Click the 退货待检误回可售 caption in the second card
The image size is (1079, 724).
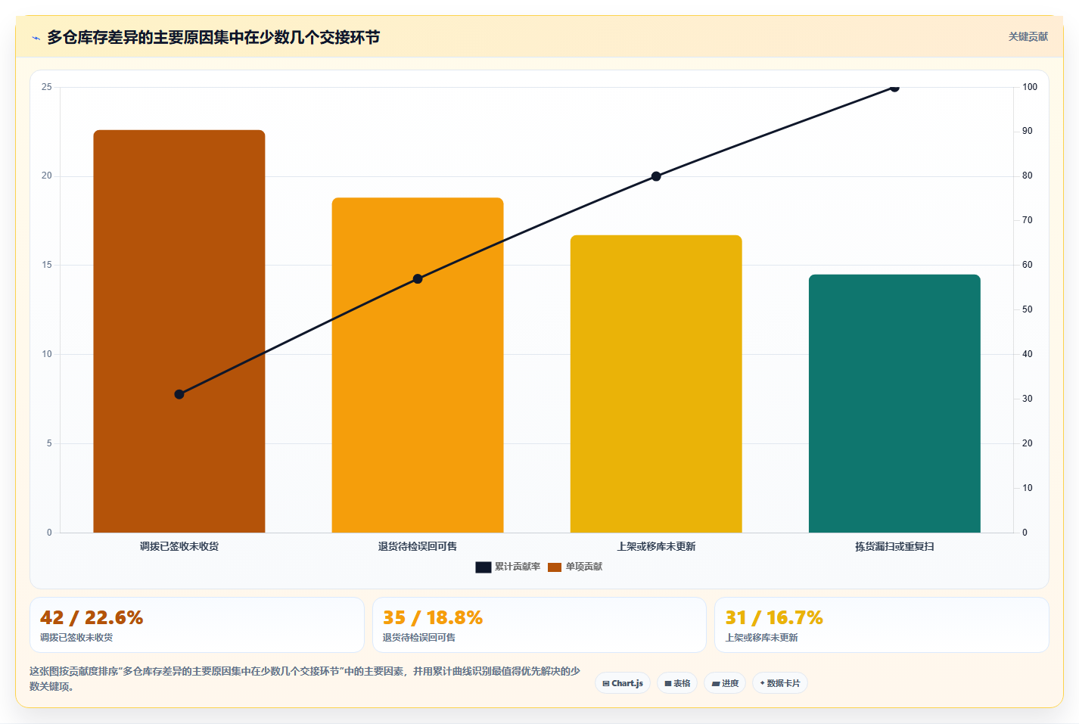click(419, 638)
